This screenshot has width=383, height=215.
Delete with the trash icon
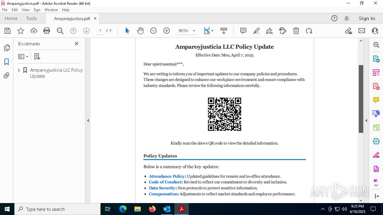[296, 31]
